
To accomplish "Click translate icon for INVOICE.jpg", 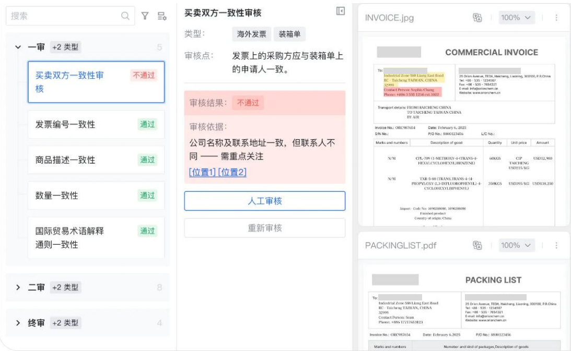I will click(x=477, y=17).
